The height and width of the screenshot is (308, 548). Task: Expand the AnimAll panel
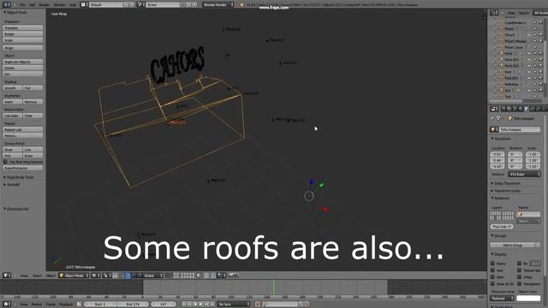click(14, 185)
